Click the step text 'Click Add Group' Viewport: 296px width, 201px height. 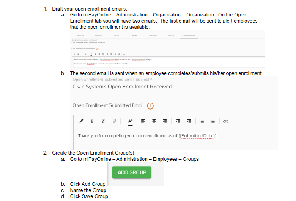click(88, 184)
